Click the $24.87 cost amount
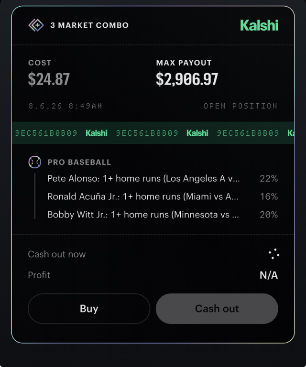 pyautogui.click(x=49, y=79)
